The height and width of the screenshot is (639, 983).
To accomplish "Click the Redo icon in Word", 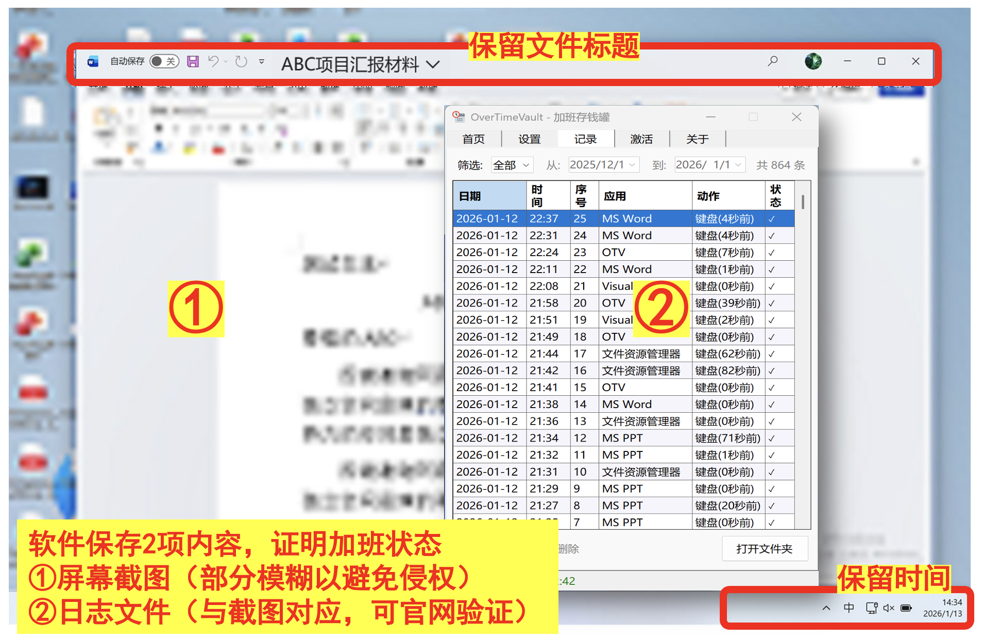I will (x=241, y=61).
